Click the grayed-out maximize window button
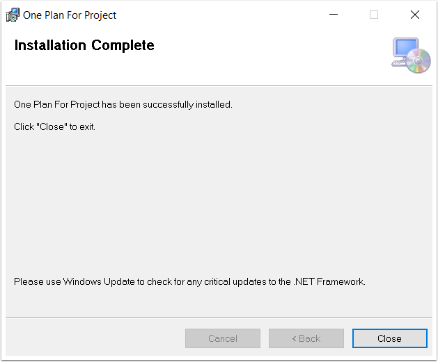This screenshot has width=438, height=362. pos(374,15)
